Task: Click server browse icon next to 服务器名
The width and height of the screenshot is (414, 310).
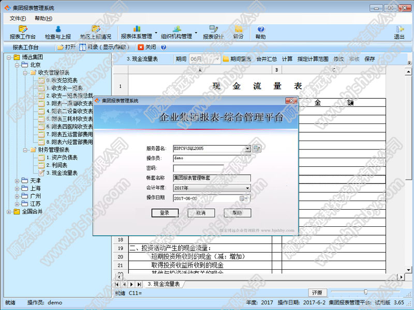Action: [256, 149]
